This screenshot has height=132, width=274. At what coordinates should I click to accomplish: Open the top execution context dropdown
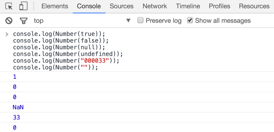pos(82,21)
